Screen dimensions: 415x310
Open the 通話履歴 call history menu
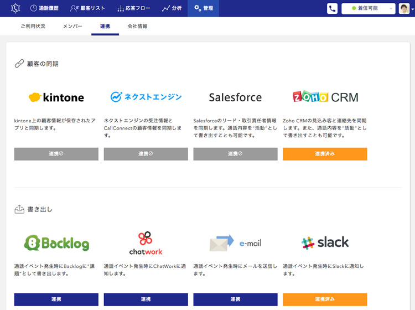44,8
